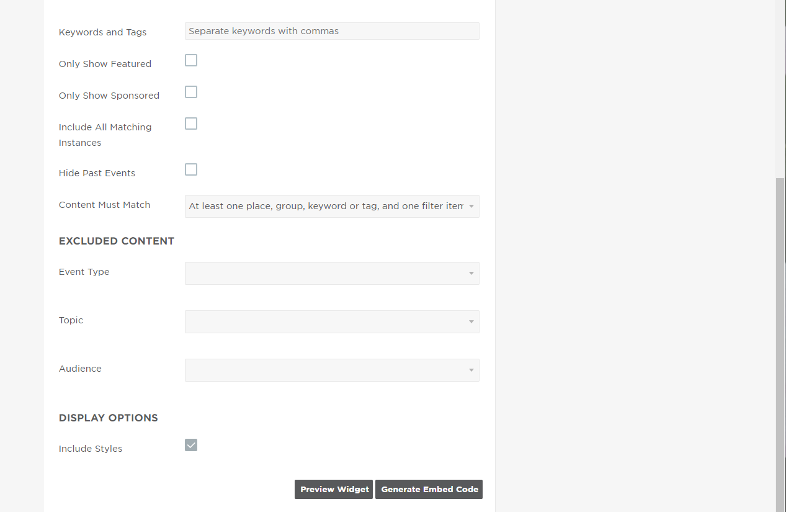Viewport: 786px width, 512px height.
Task: Click the Topic dropdown chevron
Action: coord(471,321)
